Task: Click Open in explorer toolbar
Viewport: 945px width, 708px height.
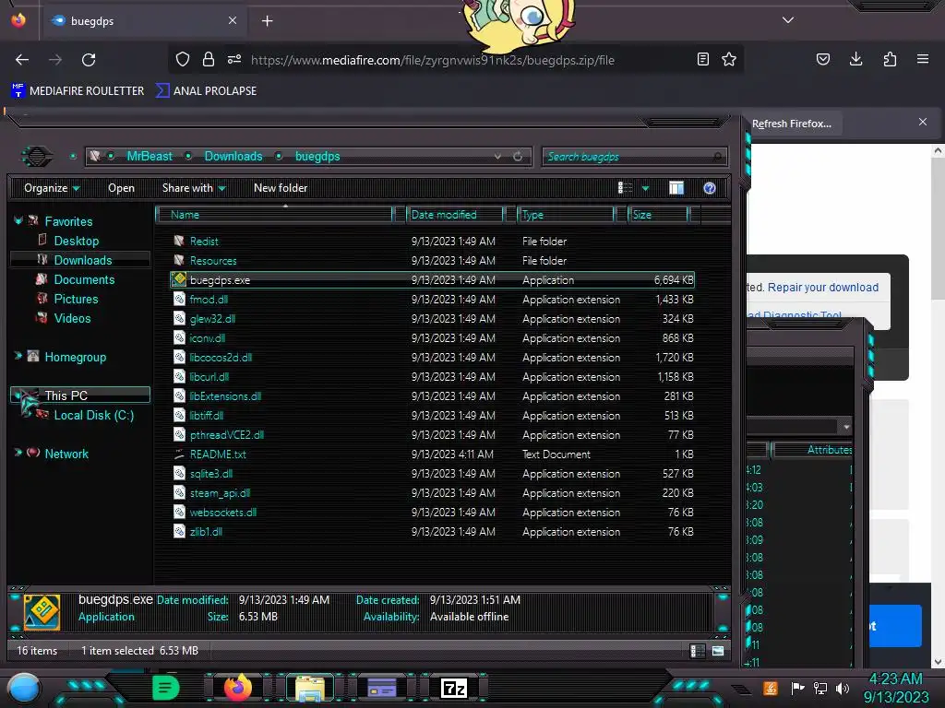Action: tap(121, 188)
